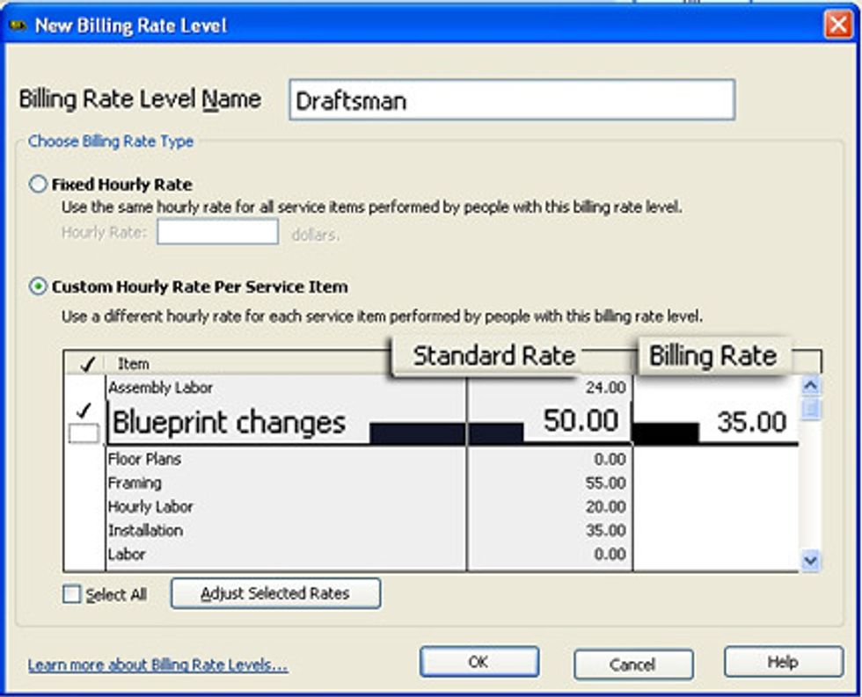
Task: Confirm with the OK button
Action: pyautogui.click(x=478, y=663)
